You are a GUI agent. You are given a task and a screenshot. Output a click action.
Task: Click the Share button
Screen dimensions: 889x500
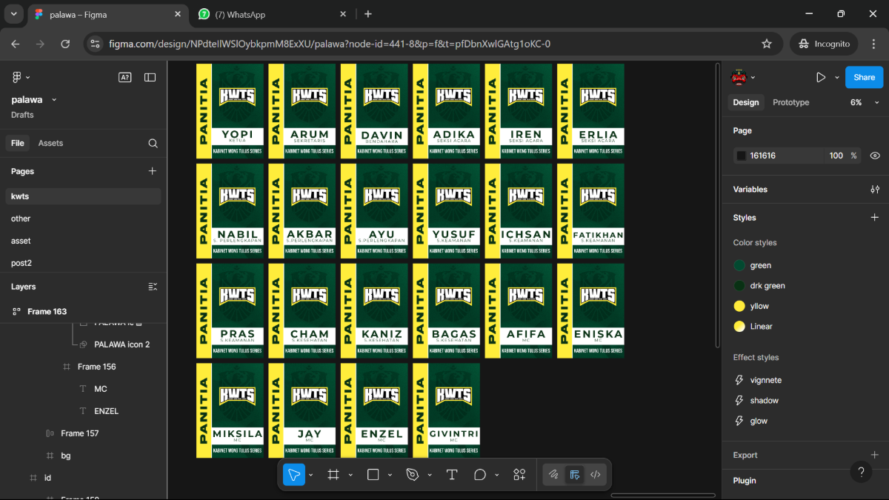(864, 77)
